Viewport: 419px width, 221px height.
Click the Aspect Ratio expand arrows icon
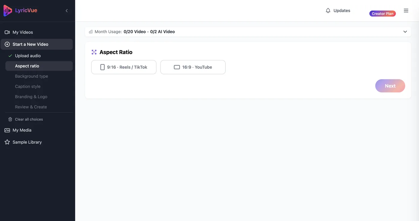(94, 52)
